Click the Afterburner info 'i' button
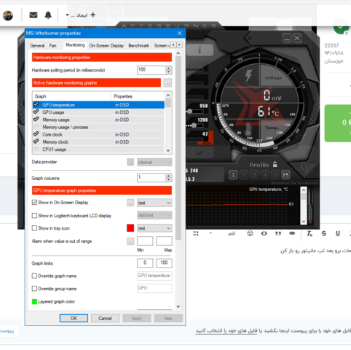 [x=200, y=50]
